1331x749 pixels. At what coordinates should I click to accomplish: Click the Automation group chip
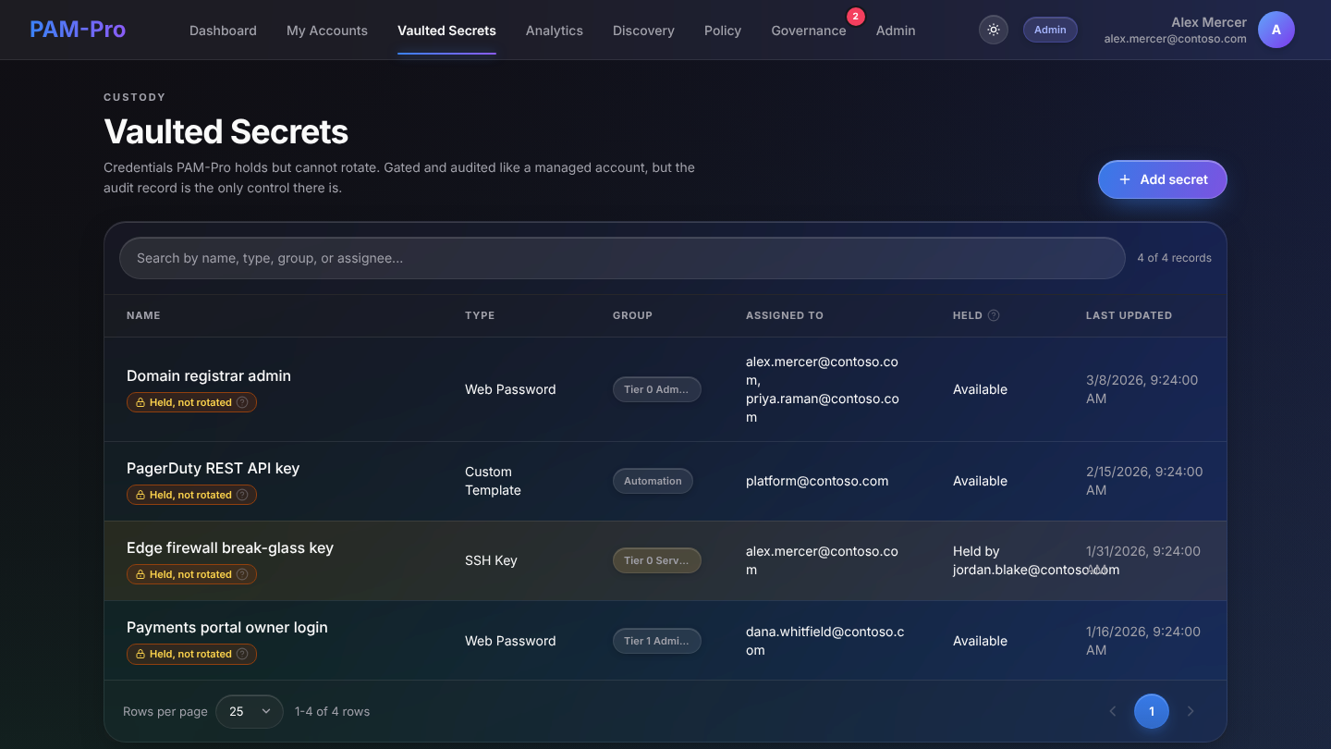653,481
